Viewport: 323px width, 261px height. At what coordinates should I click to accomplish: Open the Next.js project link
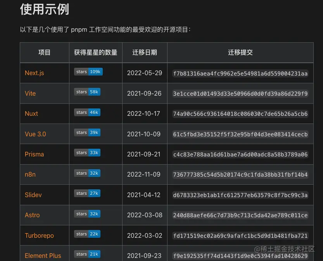point(35,73)
